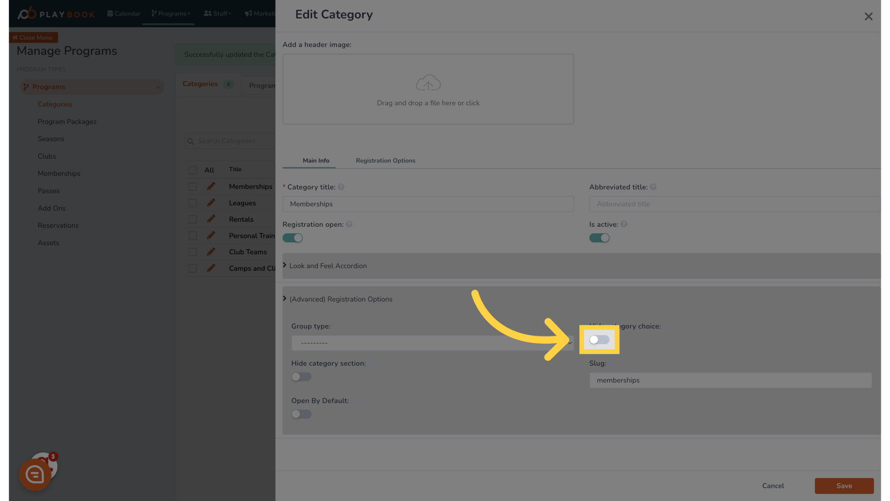Click the Search Categories field
Image resolution: width=890 pixels, height=501 pixels.
pos(230,141)
